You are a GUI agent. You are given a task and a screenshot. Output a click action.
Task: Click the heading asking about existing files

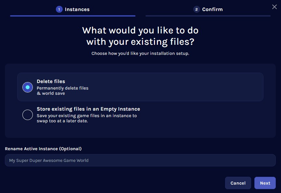(x=140, y=36)
